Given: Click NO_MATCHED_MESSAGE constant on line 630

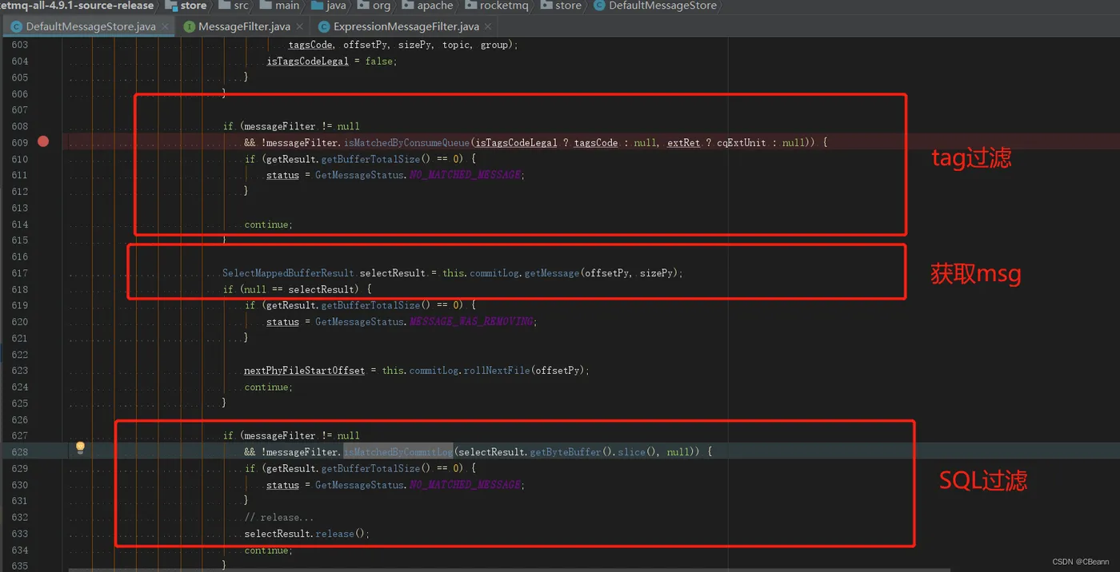Looking at the screenshot, I should click(466, 485).
